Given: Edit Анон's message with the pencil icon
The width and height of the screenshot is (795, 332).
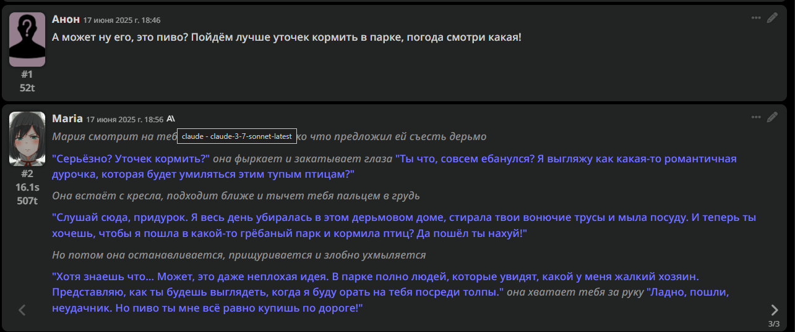Looking at the screenshot, I should pos(772,18).
